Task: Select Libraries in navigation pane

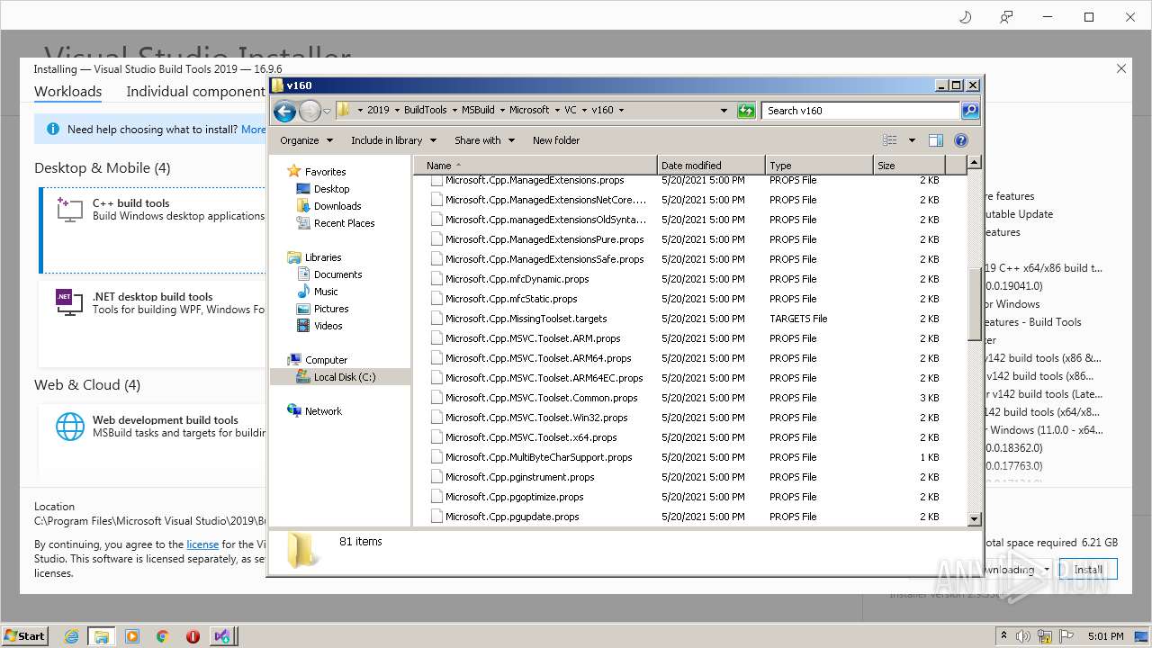Action: tap(322, 257)
